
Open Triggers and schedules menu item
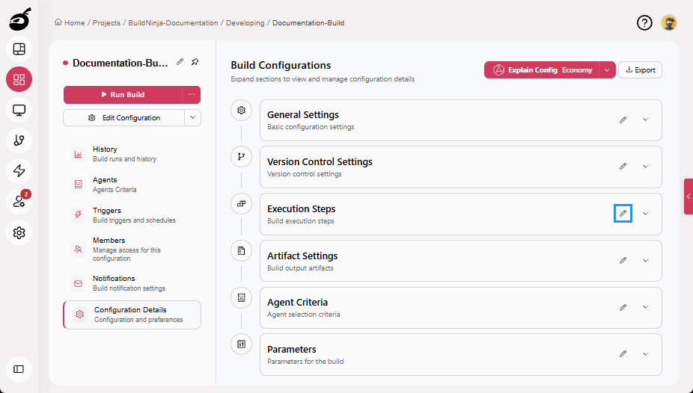point(132,214)
